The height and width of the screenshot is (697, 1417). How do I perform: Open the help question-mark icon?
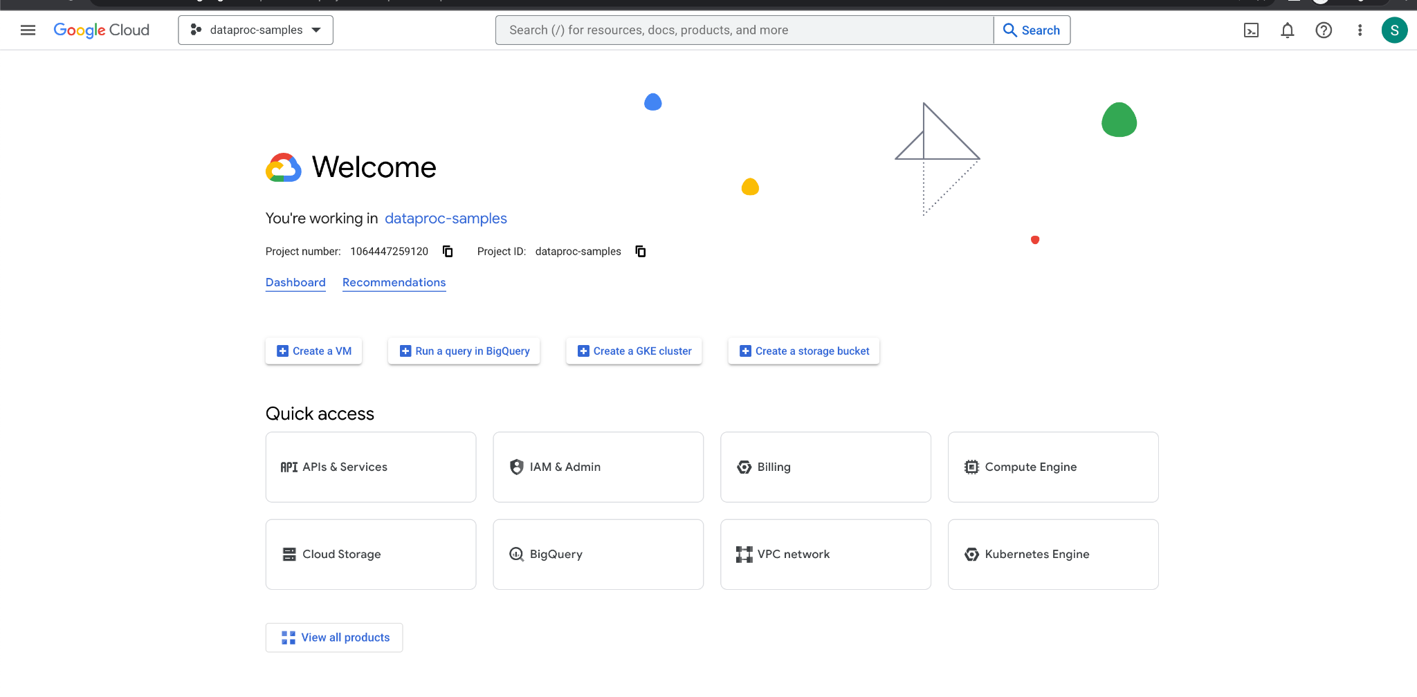click(1324, 30)
